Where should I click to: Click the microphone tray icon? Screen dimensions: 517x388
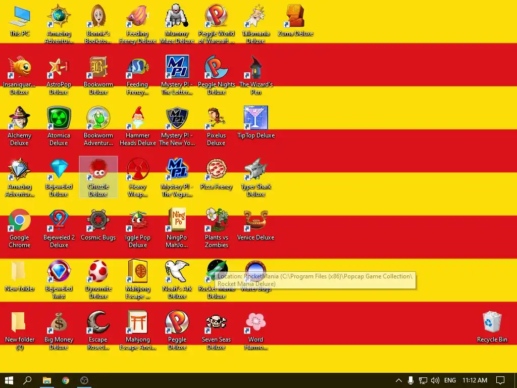(411, 380)
